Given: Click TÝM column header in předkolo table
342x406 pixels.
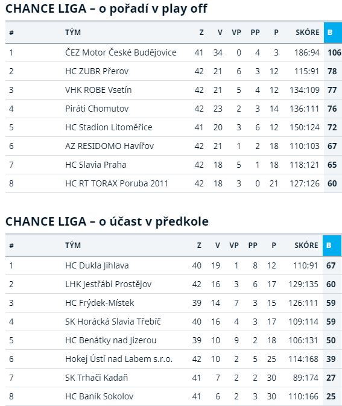Looking at the screenshot, I should (73, 246).
